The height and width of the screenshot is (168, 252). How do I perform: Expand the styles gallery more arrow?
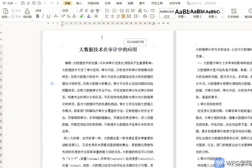(x=222, y=17)
